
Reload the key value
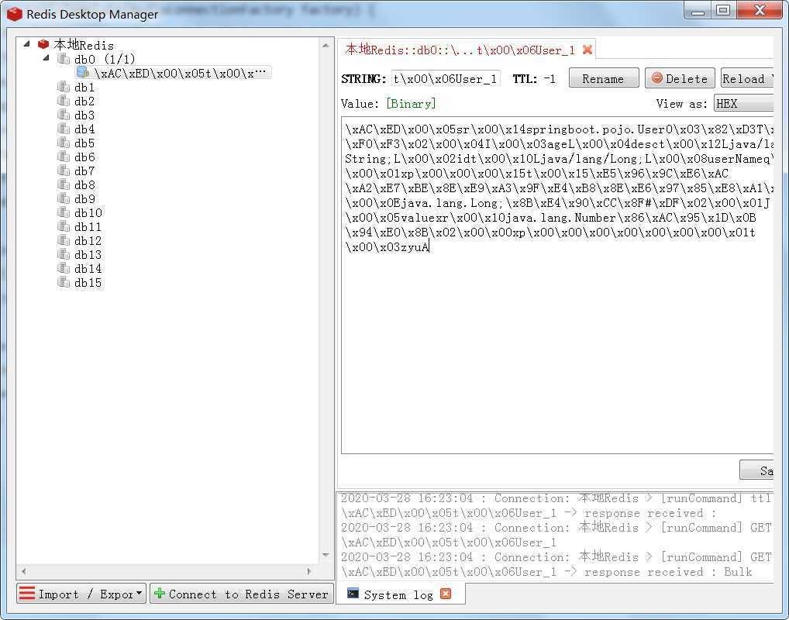pyautogui.click(x=747, y=78)
